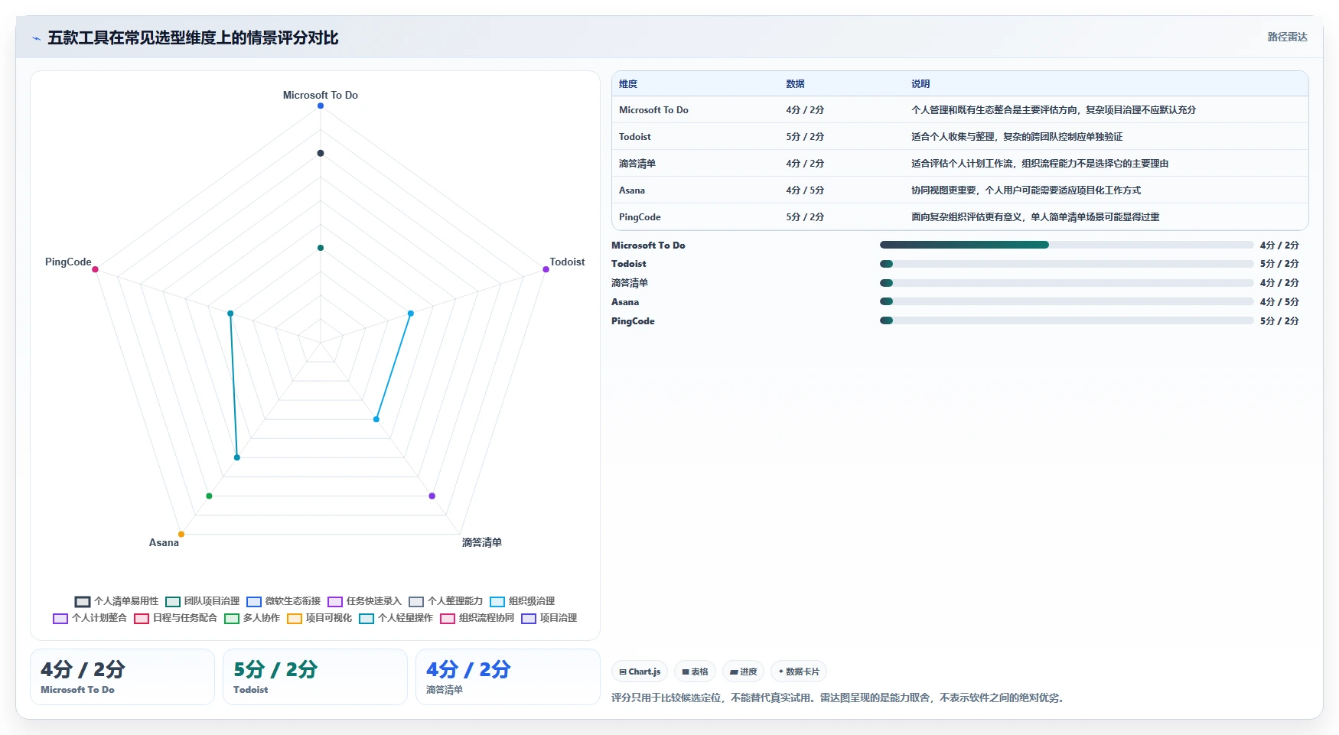Select the 数据卡片 chip
The height and width of the screenshot is (735, 1339).
[x=799, y=672]
